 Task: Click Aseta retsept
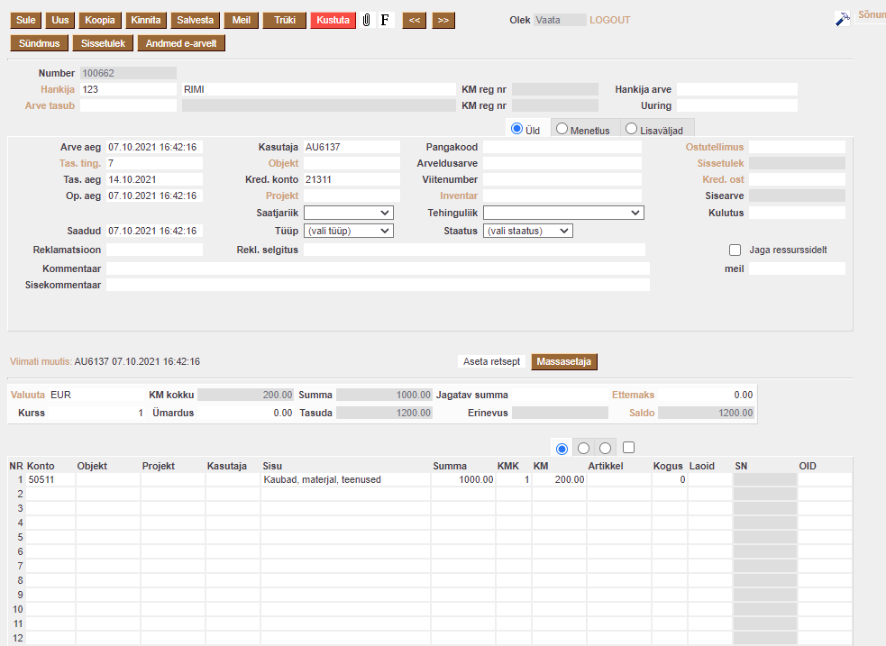click(x=491, y=361)
